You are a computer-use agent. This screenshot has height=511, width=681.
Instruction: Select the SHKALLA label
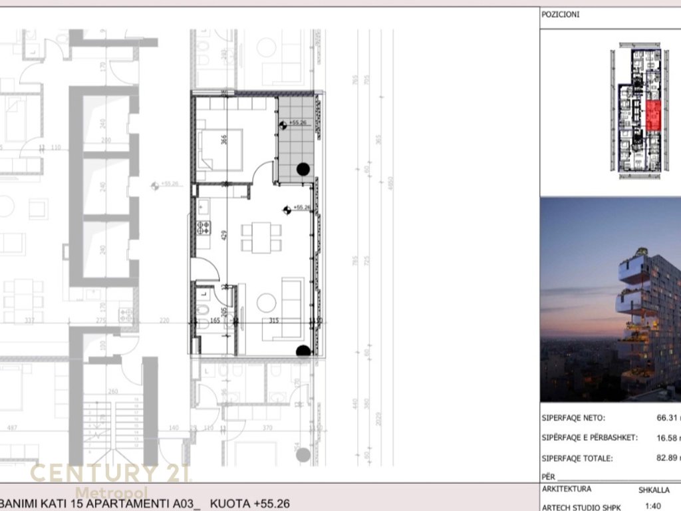pos(654,490)
